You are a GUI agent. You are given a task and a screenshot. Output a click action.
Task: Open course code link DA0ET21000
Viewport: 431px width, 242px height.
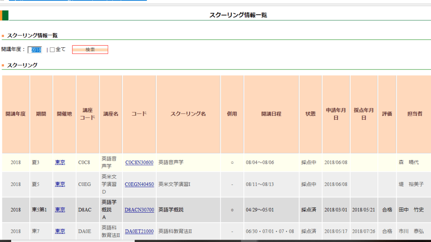point(139,231)
